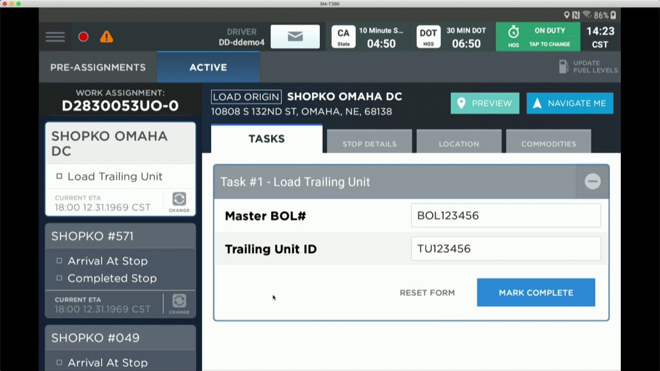Click the 86% battery indicator
This screenshot has width=660, height=371.
coord(605,15)
